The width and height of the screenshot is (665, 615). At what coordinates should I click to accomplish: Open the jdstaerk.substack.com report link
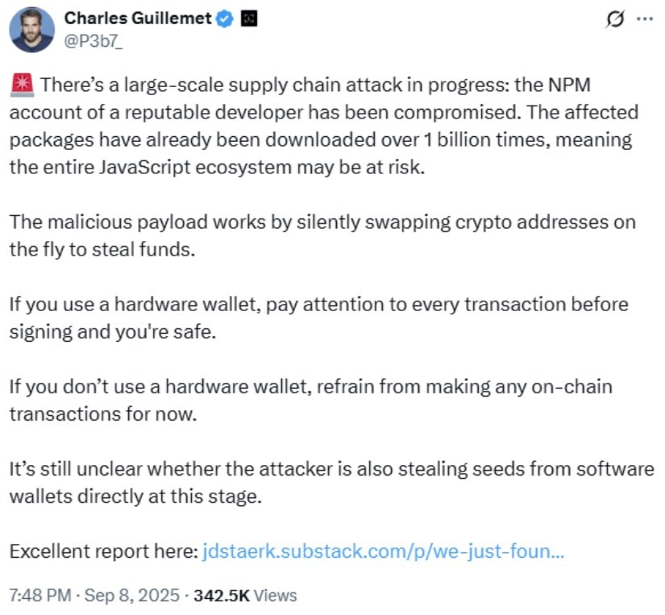[384, 551]
